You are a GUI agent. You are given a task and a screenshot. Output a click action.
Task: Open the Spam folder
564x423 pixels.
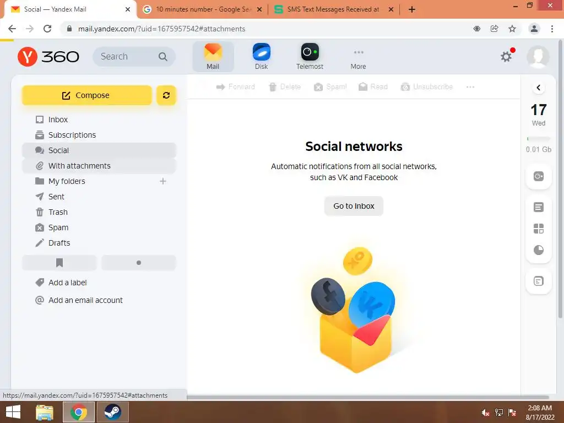point(99,227)
